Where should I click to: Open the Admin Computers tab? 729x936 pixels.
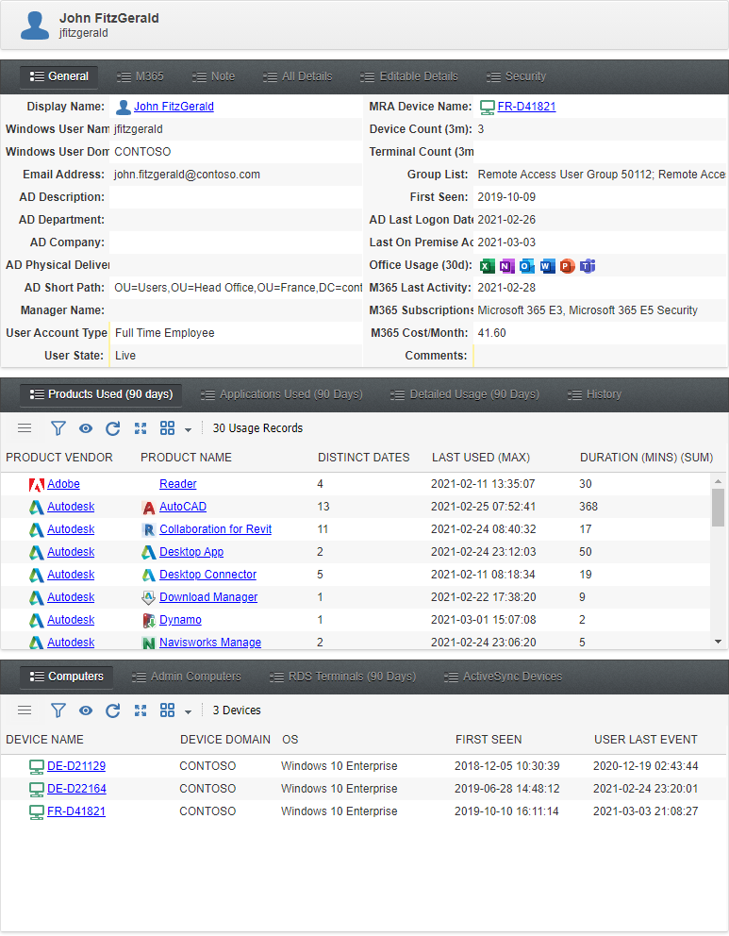(187, 677)
